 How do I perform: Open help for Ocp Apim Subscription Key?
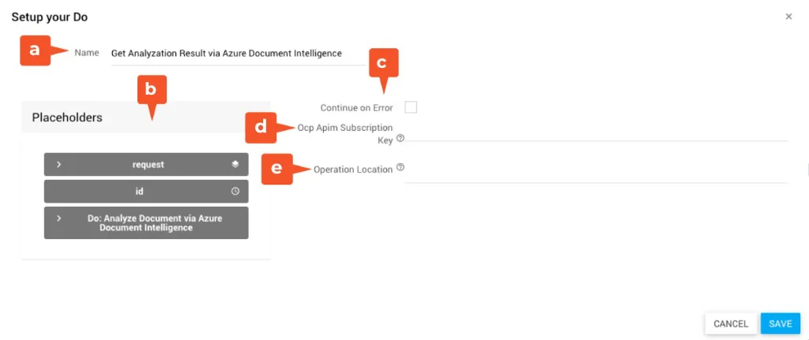(400, 138)
